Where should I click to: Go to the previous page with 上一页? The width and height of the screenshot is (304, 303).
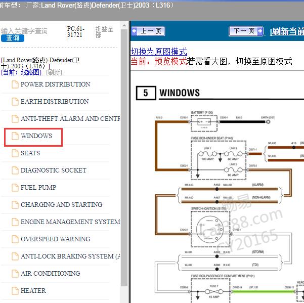(148, 31)
